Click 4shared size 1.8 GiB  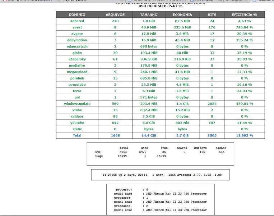point(149,21)
